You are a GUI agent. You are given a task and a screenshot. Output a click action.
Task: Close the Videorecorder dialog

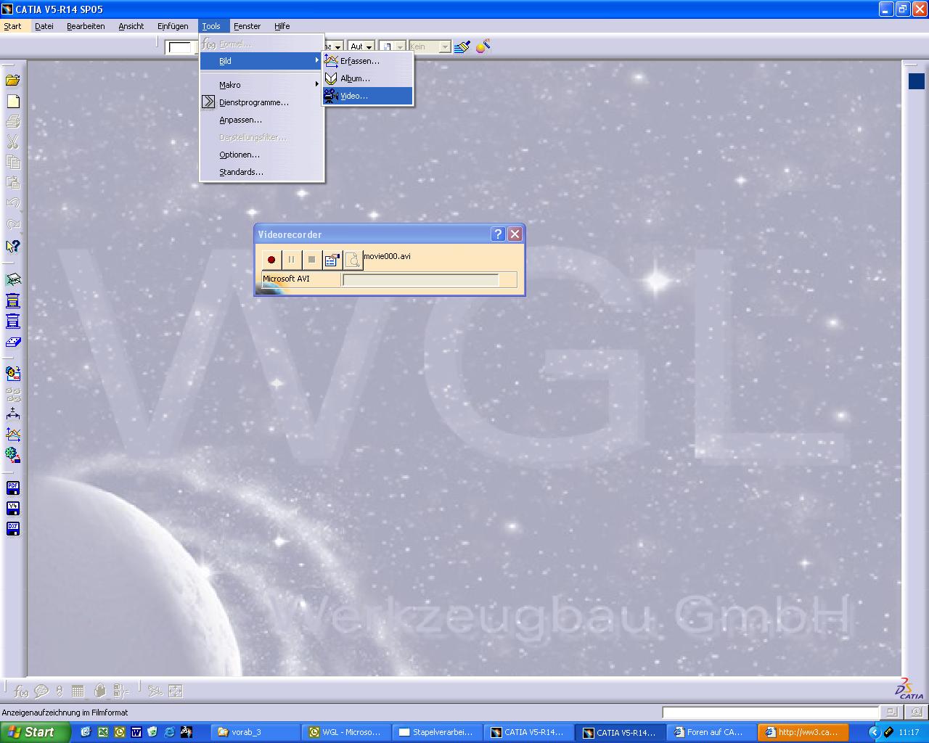pos(515,234)
